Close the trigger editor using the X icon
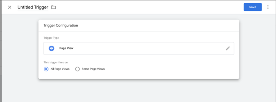The width and height of the screenshot is (276, 102). coord(10,7)
